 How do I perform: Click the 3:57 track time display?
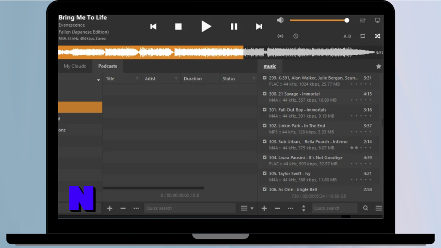[x=379, y=53]
